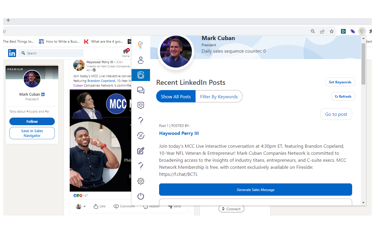Open the active posts tab in sidebar
Screen dimensions: 375x234
(141, 75)
